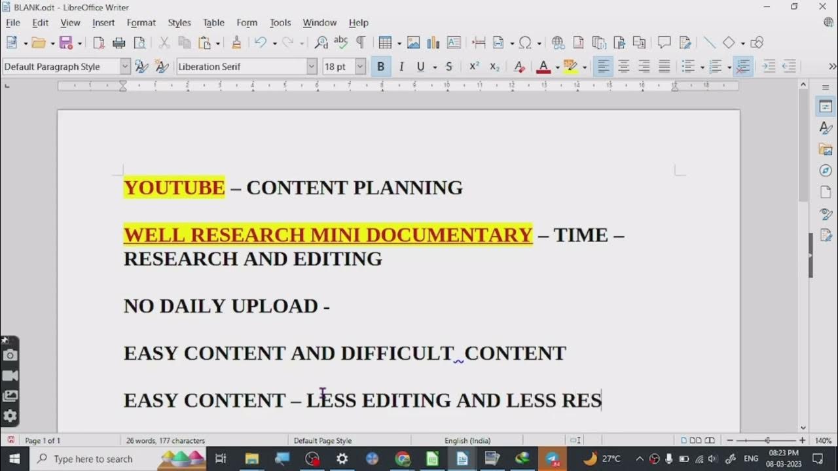
Task: Insert a page break
Action: pyautogui.click(x=479, y=43)
